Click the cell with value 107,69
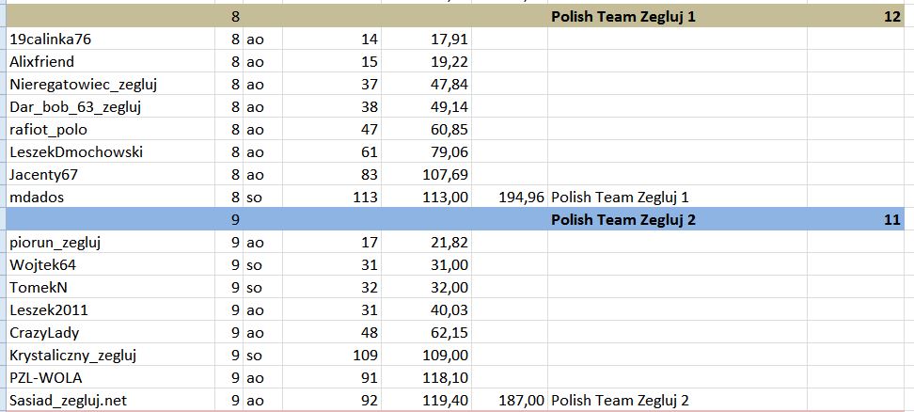914x412 pixels. click(x=427, y=174)
